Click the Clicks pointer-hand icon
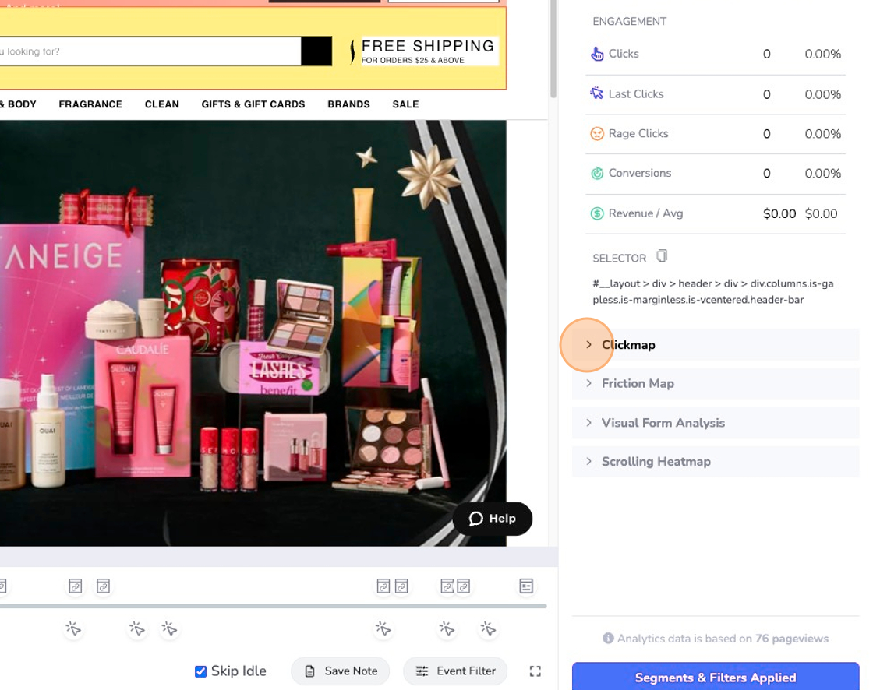 point(597,54)
